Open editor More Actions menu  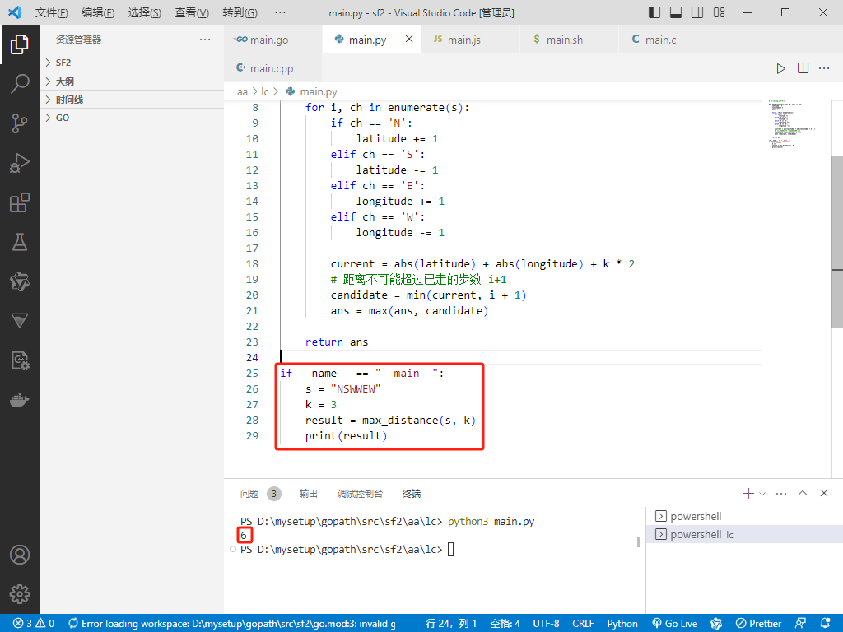pyautogui.click(x=824, y=68)
